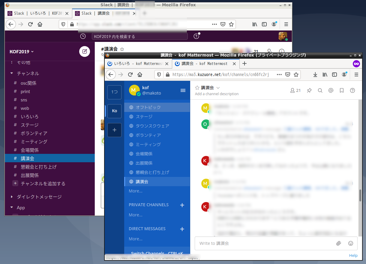Click the Help link in Mattermost

(x=353, y=255)
